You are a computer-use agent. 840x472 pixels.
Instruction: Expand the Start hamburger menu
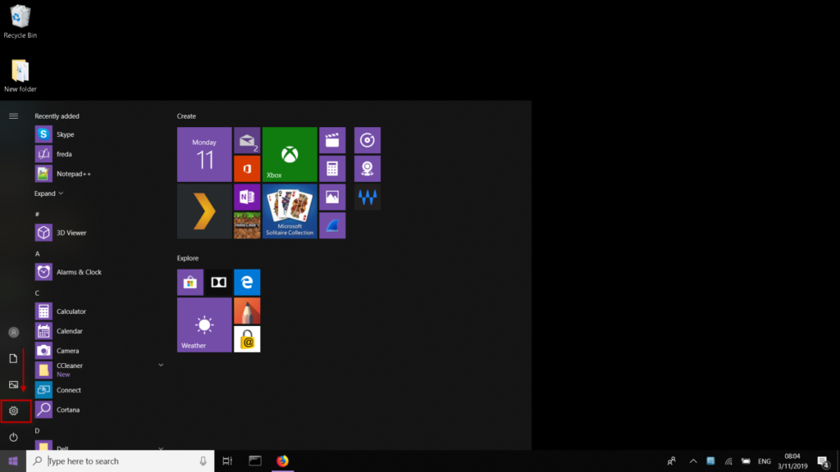[13, 116]
